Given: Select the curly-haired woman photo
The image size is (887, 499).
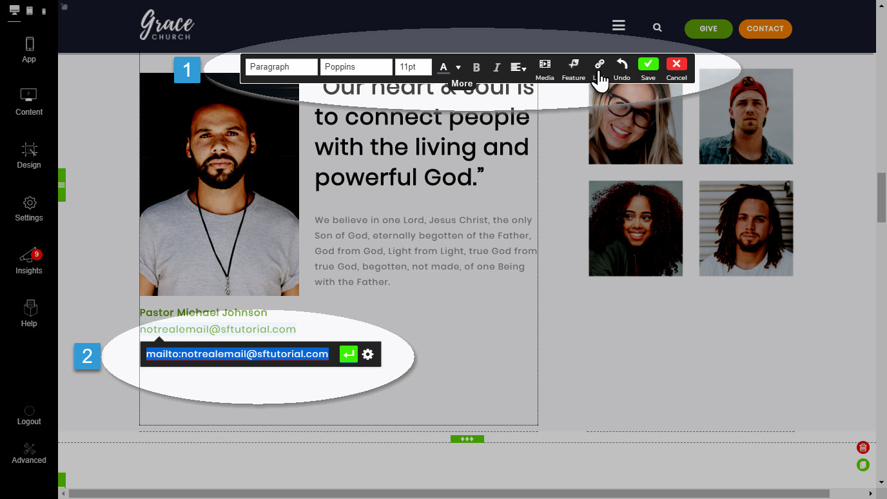Looking at the screenshot, I should pos(636,228).
